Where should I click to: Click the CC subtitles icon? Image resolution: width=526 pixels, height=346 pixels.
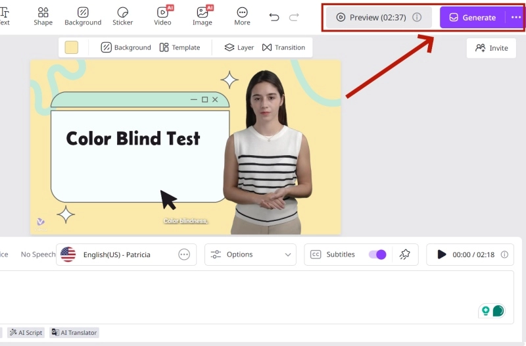tap(316, 255)
